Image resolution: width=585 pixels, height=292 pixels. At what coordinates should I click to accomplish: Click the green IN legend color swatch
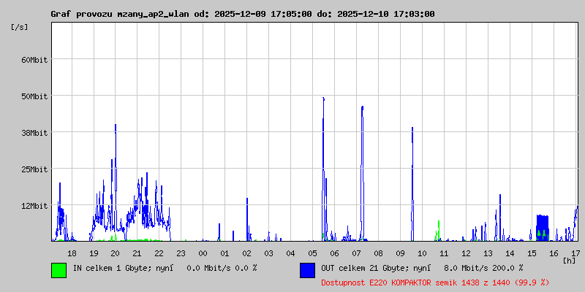point(59,270)
